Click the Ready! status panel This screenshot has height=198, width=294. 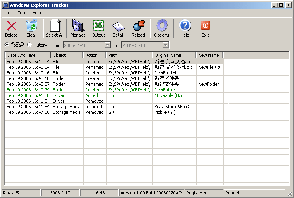(255, 193)
